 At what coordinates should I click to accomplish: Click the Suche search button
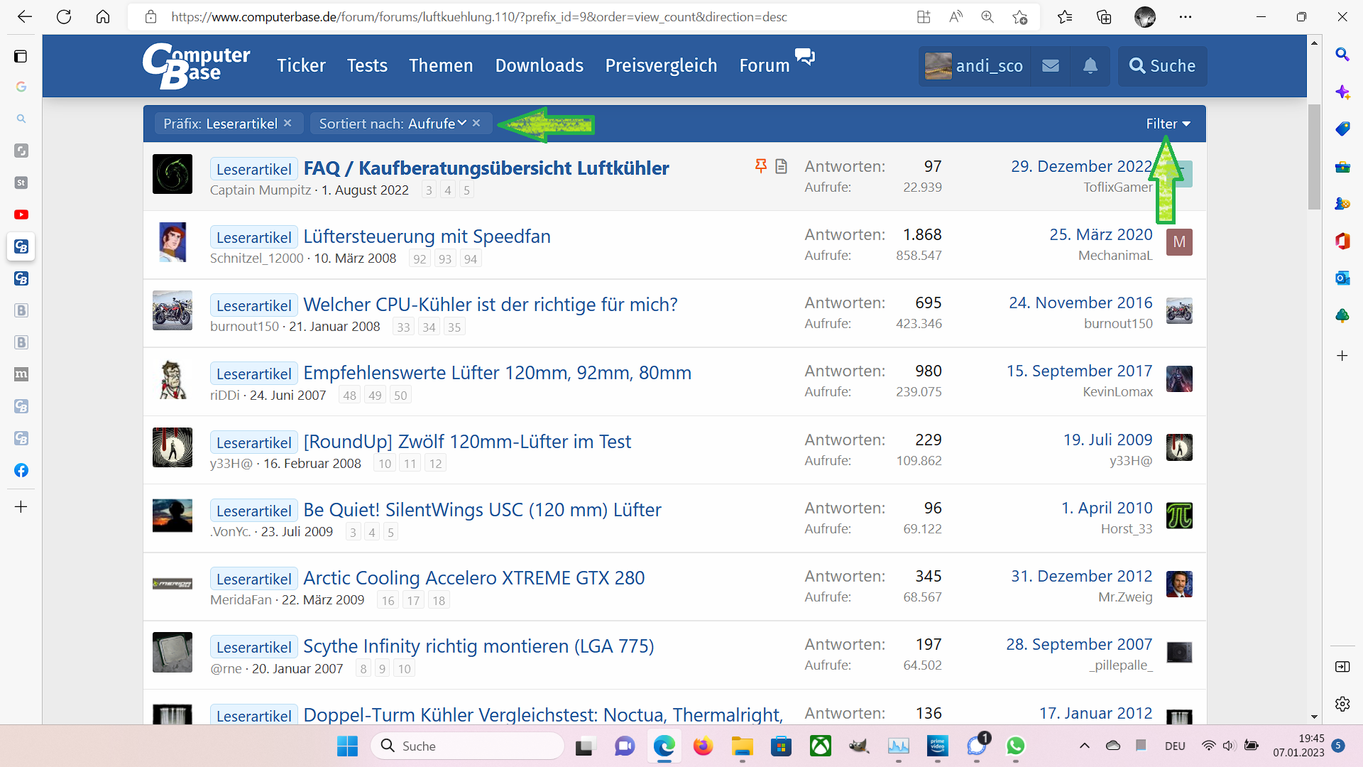tap(1162, 66)
